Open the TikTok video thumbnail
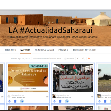Screen dimensions: 111x111 [28, 108]
